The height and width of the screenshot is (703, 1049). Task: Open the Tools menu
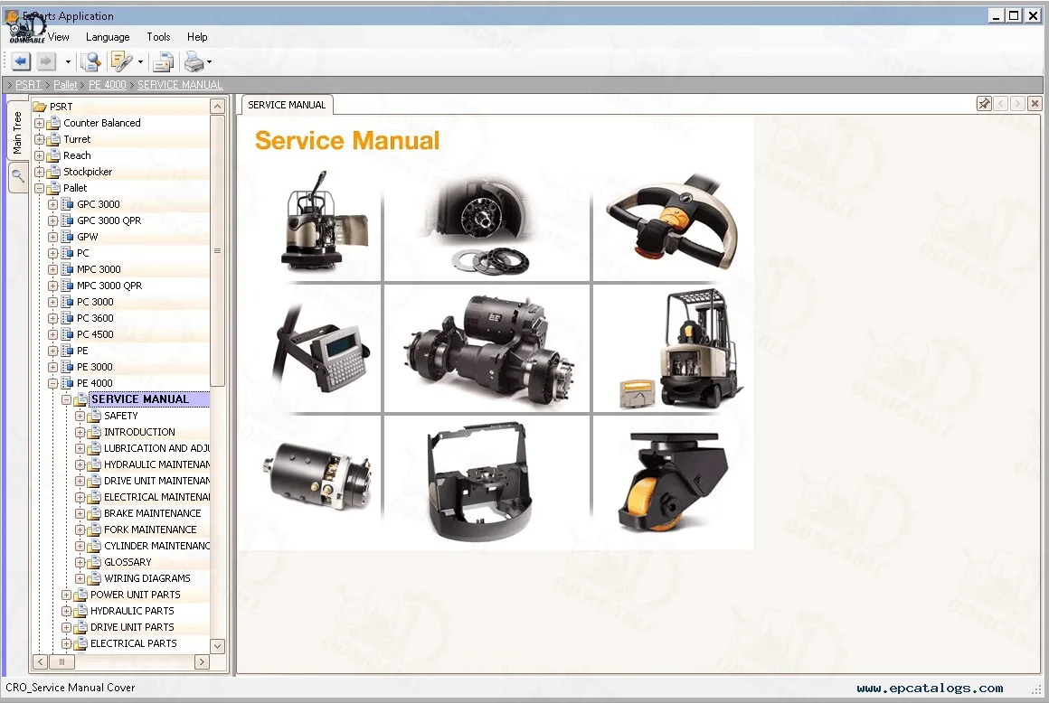158,37
